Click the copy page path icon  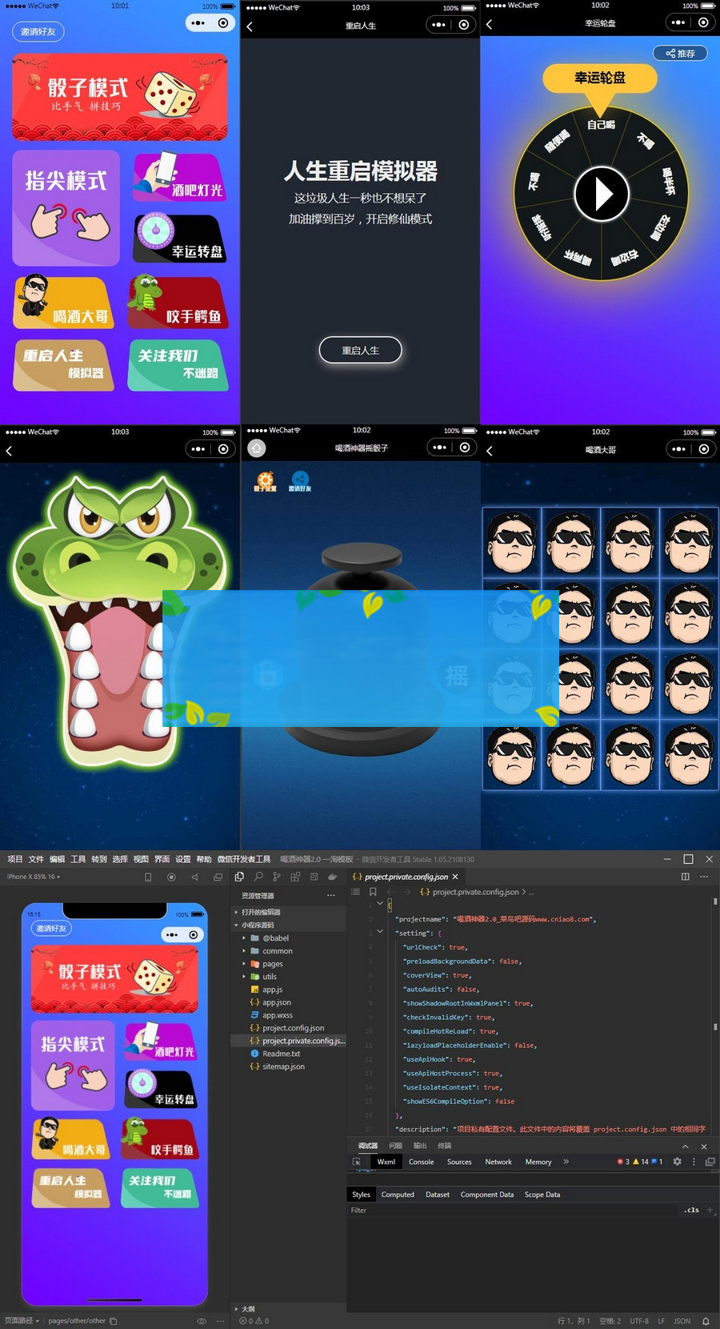[x=114, y=1321]
